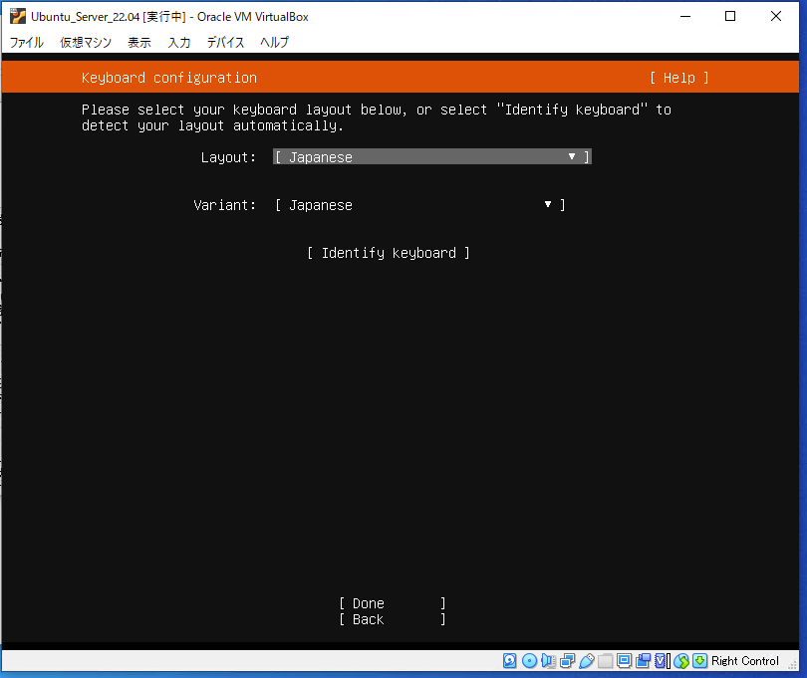Open the 表示 menu
This screenshot has width=807, height=678.
[139, 42]
